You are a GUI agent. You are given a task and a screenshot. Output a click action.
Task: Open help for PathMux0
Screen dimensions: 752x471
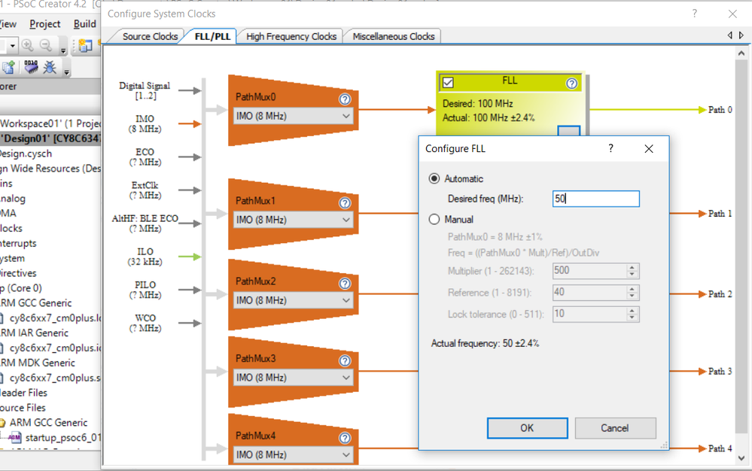[x=345, y=99]
